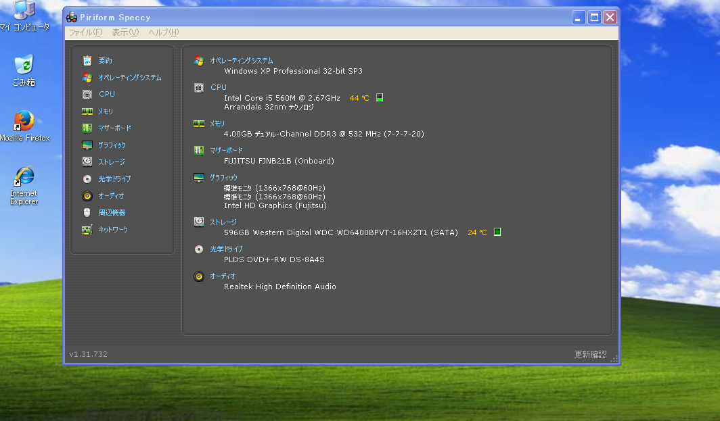Open the グラフィック sidebar section
Image resolution: width=720 pixels, height=421 pixels.
pyautogui.click(x=112, y=145)
